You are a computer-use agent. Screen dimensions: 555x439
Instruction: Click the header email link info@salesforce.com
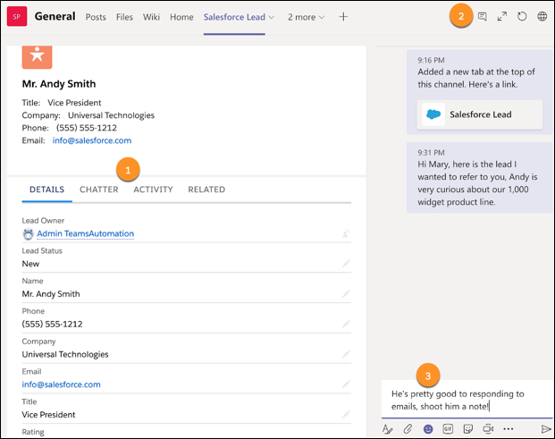(92, 140)
